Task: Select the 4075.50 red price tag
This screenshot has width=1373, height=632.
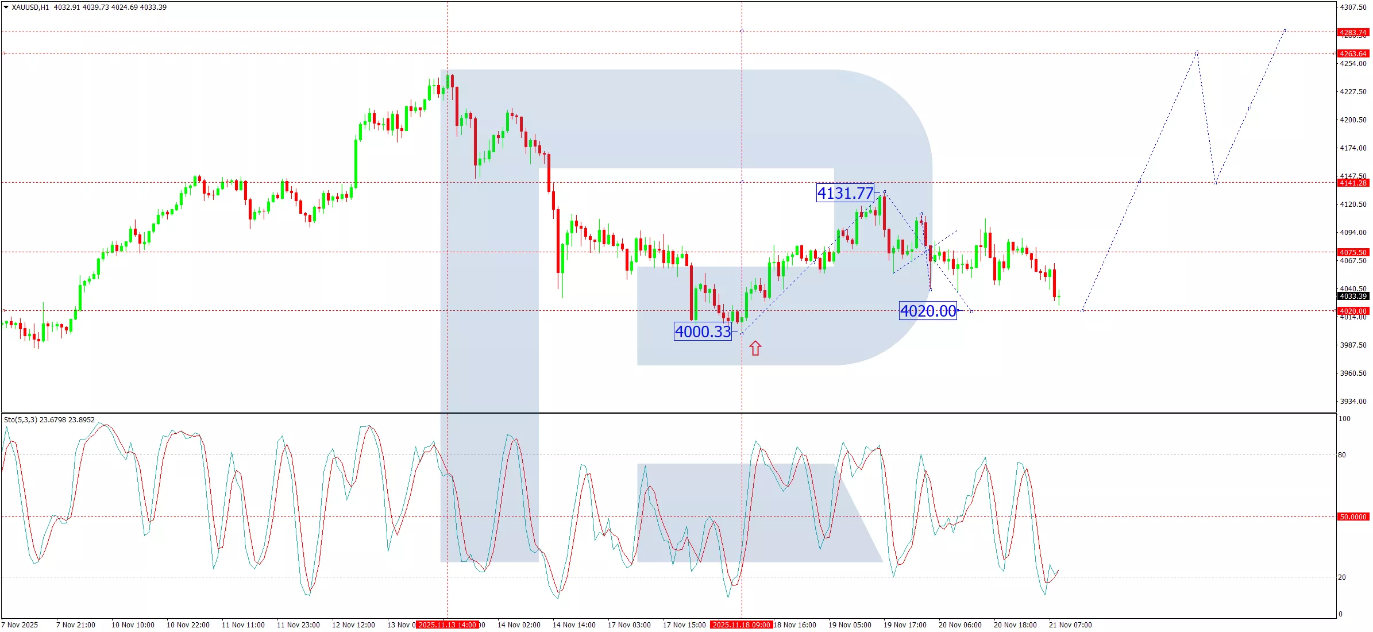Action: point(1353,252)
